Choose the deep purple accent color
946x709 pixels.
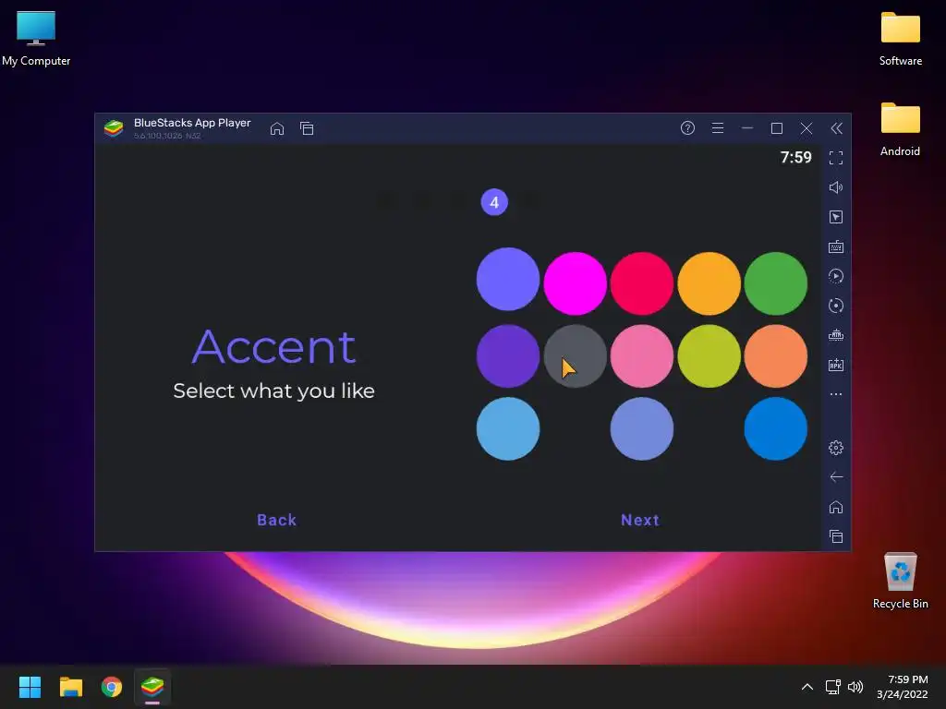[508, 356]
